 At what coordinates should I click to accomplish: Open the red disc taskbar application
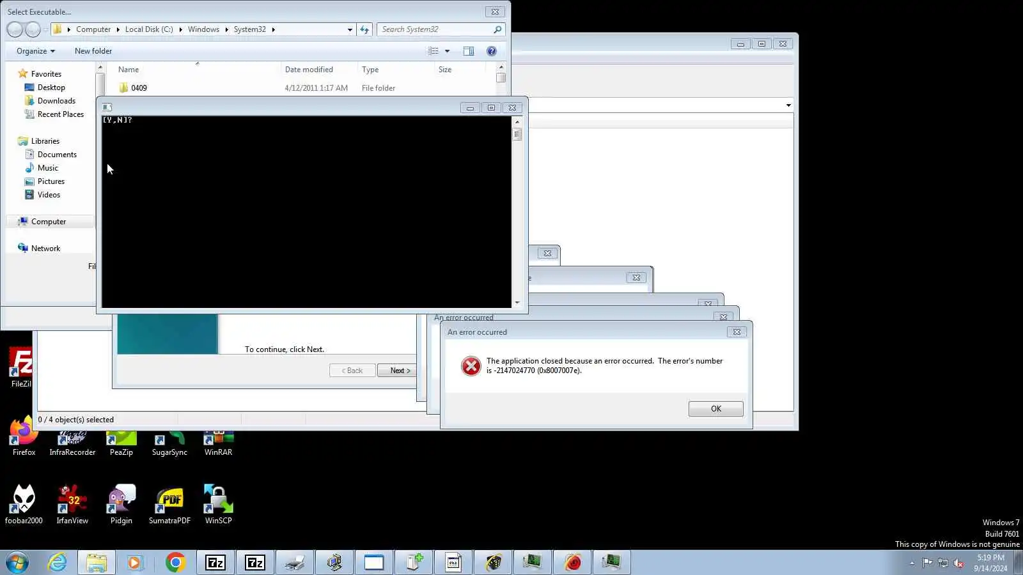[x=572, y=562]
